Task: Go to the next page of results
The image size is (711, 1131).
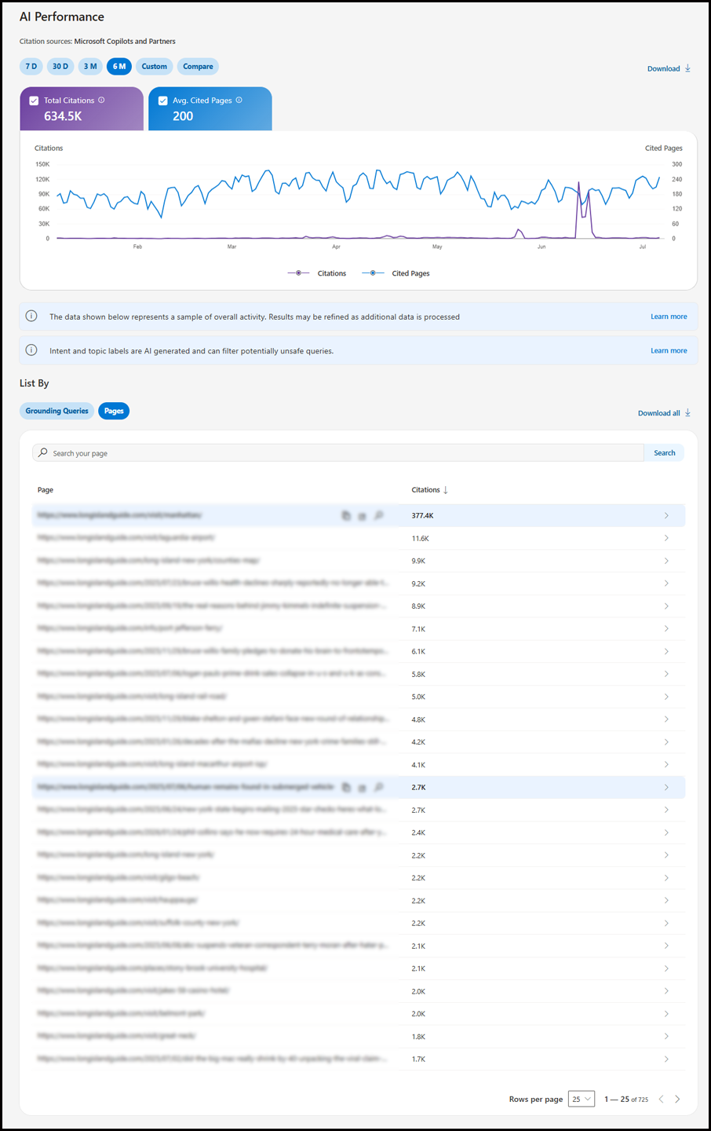Action: [677, 1099]
